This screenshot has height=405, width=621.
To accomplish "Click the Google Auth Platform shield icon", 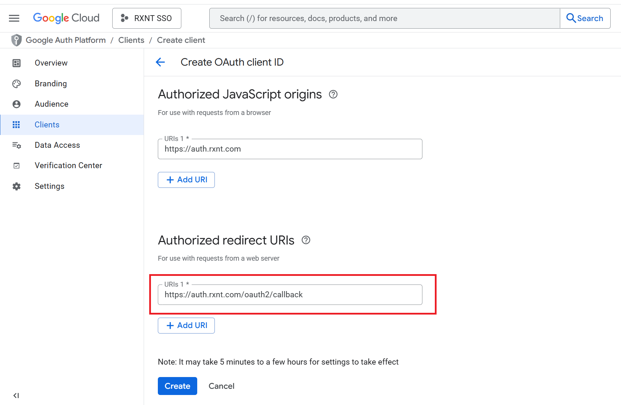I will [x=16, y=40].
